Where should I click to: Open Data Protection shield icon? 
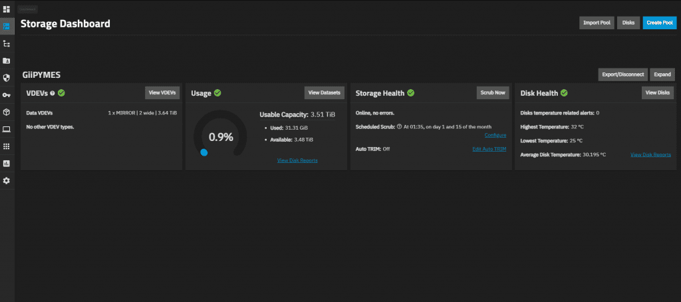point(7,78)
